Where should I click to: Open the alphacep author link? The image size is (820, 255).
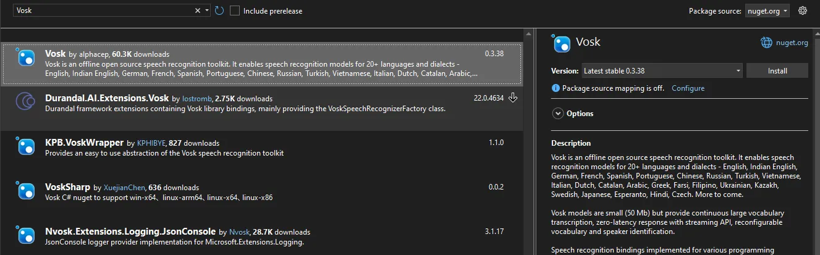point(94,54)
